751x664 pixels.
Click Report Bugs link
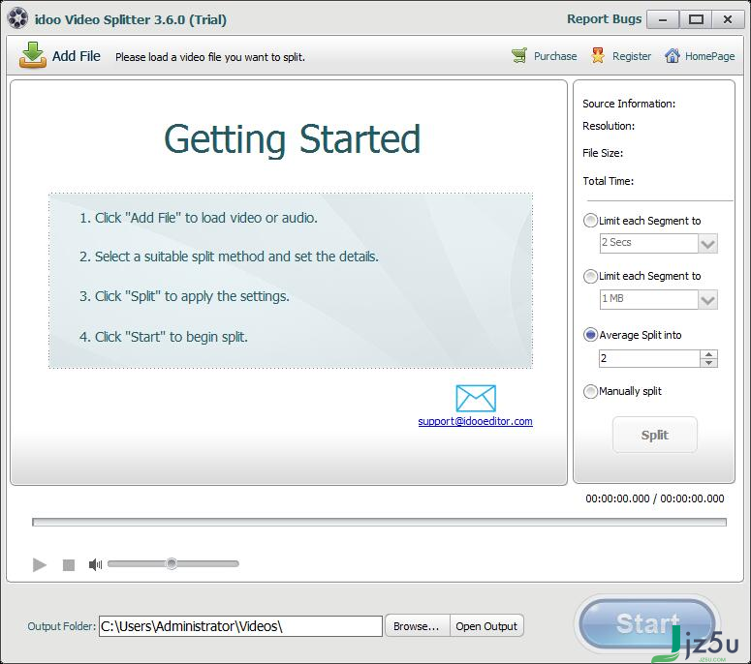[604, 19]
